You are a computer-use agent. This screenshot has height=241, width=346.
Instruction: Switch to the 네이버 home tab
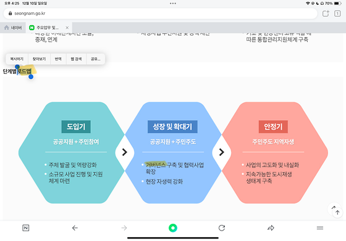(x=13, y=28)
